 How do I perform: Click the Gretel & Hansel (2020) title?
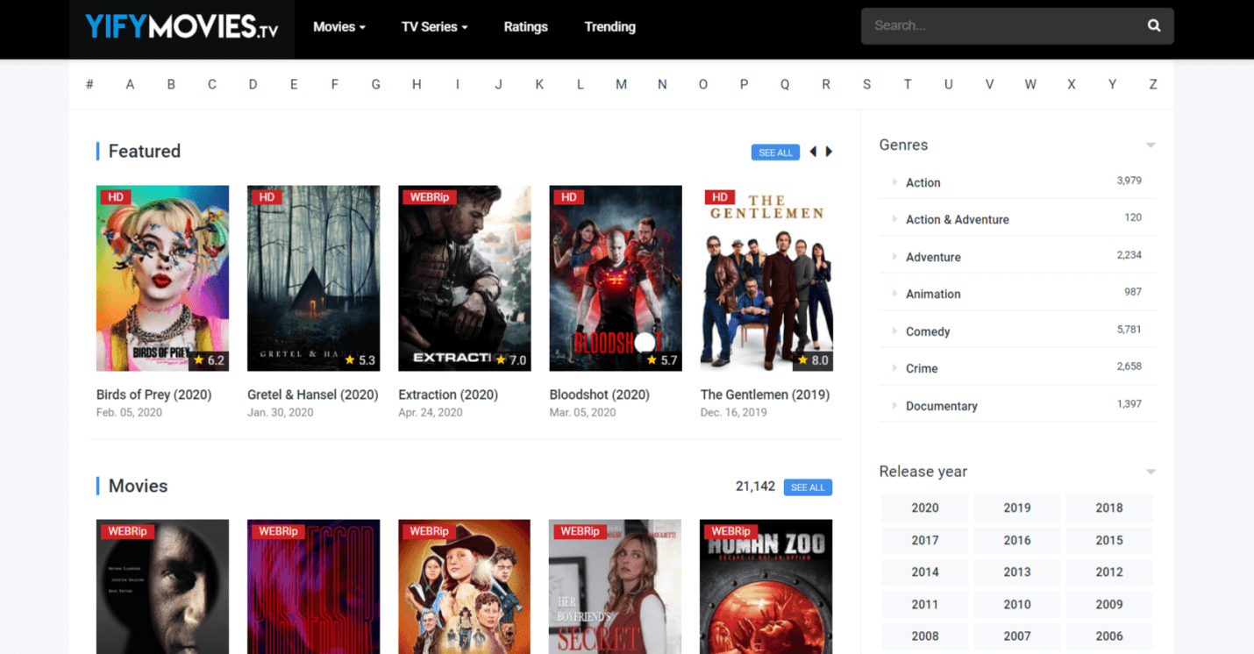pyautogui.click(x=313, y=395)
